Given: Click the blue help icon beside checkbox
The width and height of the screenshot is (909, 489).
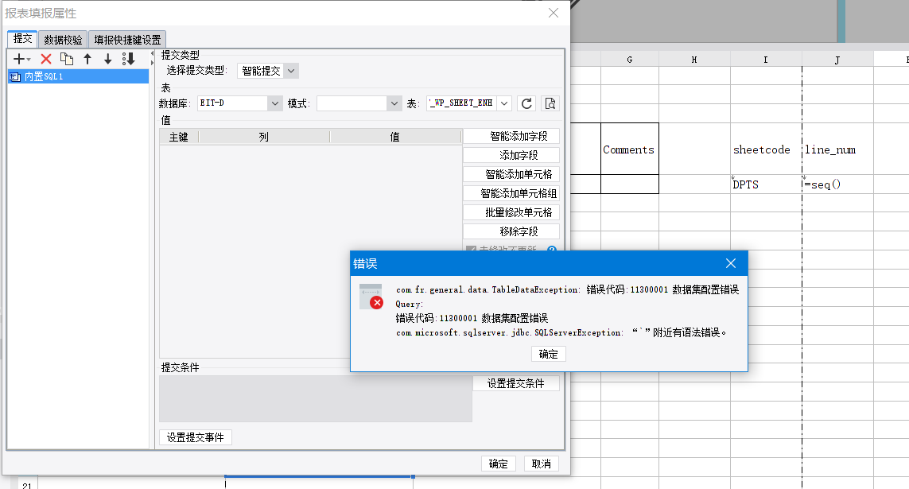Looking at the screenshot, I should point(552,250).
